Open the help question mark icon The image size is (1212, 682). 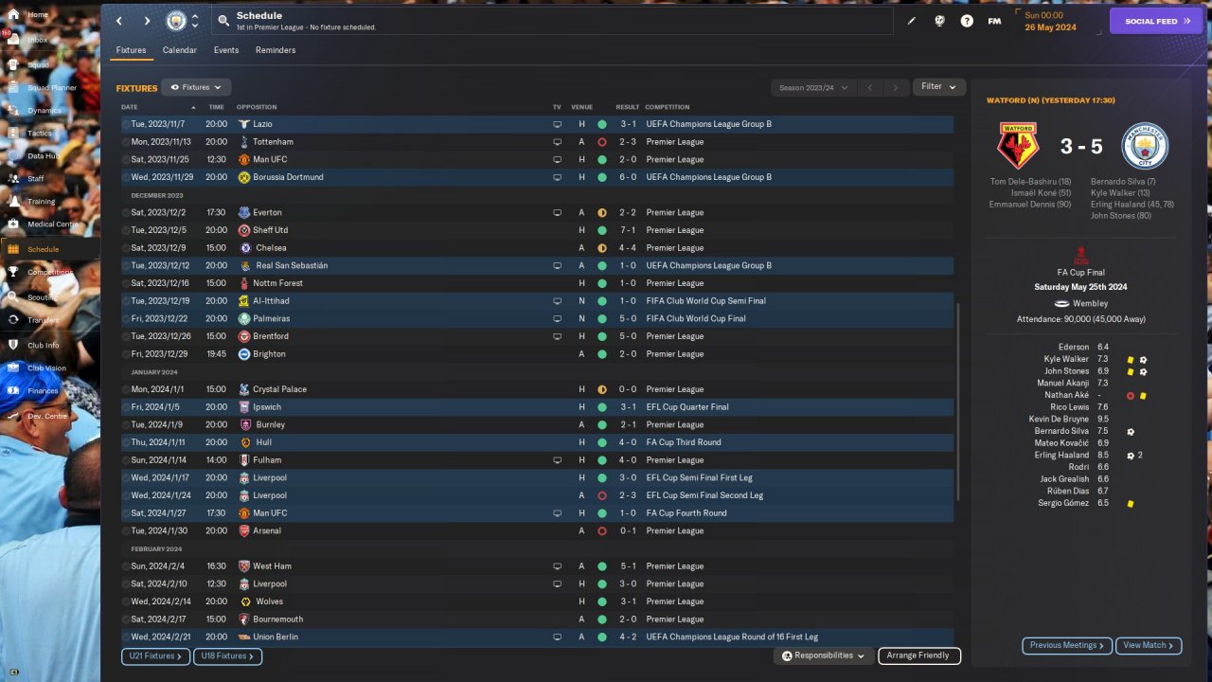[967, 20]
